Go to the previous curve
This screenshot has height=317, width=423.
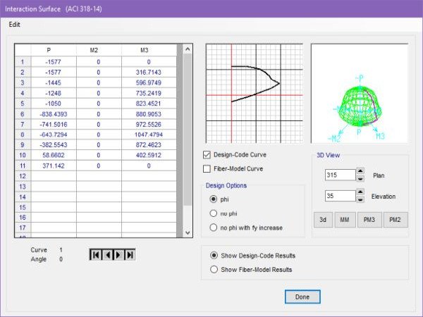click(106, 255)
